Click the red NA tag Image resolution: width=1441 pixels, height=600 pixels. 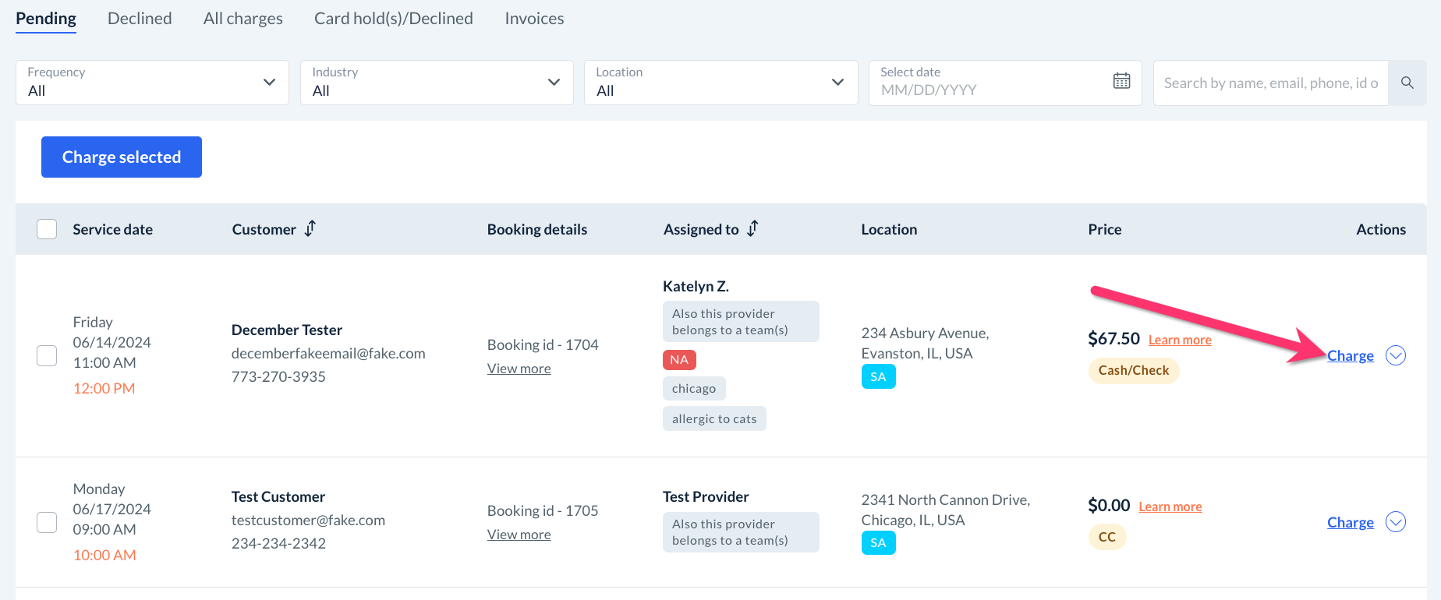click(x=679, y=360)
